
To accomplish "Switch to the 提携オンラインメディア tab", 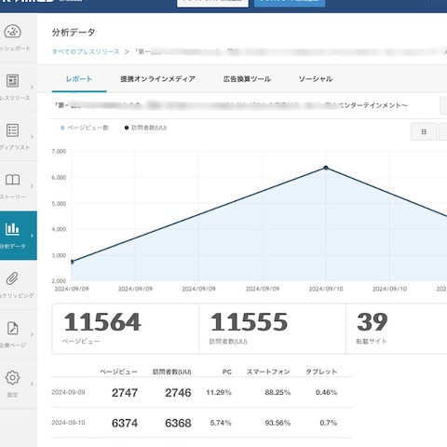I will [157, 79].
